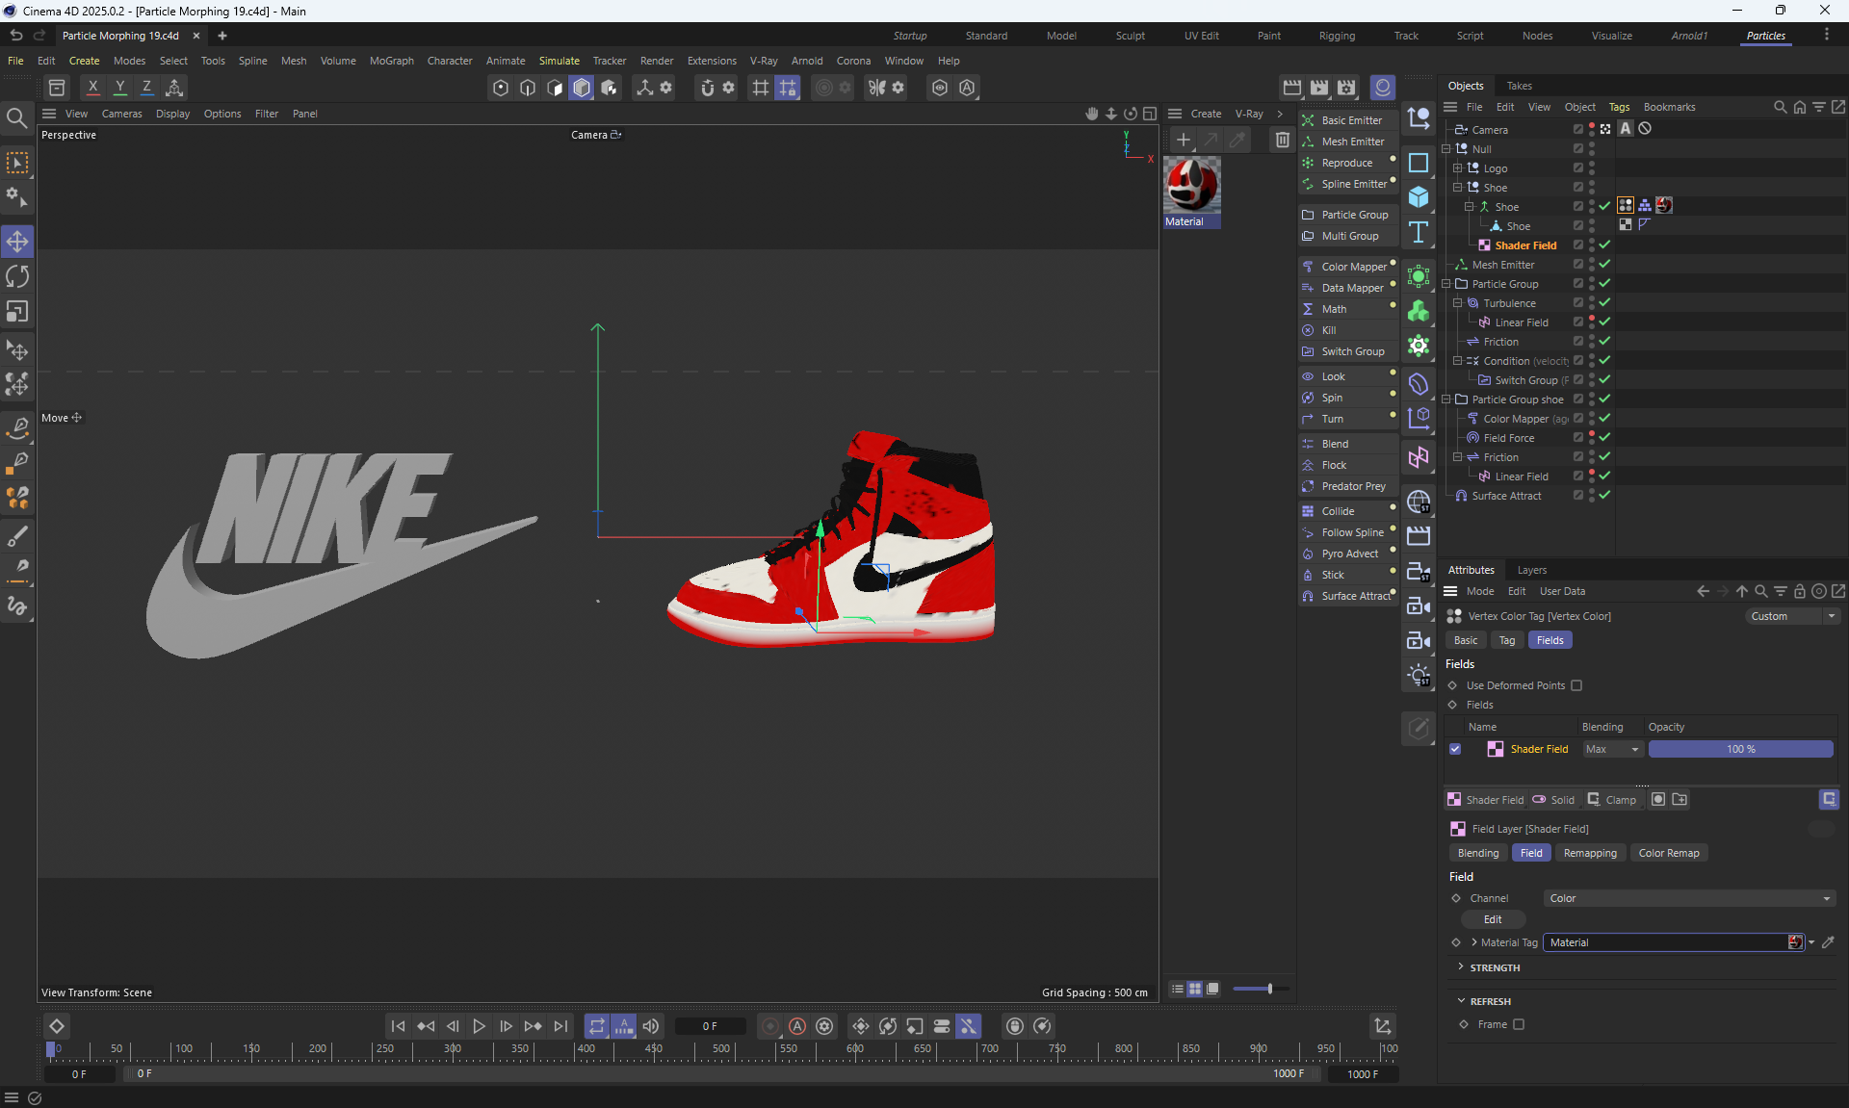1849x1108 pixels.
Task: Uncheck the Shader Field layer checkbox
Action: [x=1455, y=749]
